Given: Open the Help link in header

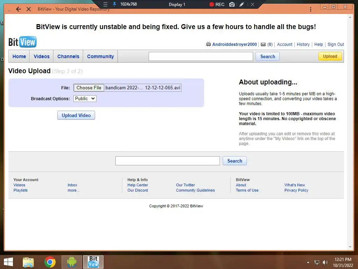Looking at the screenshot, I should click(x=318, y=44).
